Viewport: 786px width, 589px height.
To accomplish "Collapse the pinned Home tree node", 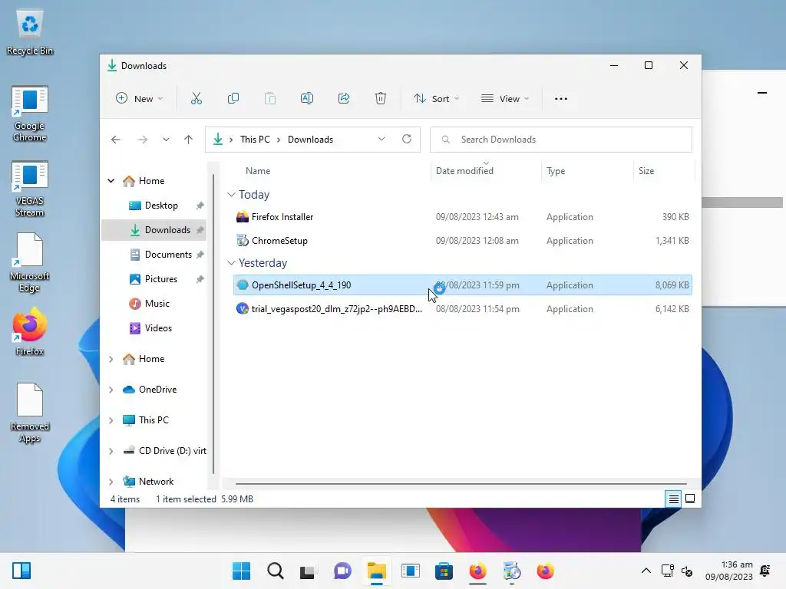I will (x=111, y=181).
